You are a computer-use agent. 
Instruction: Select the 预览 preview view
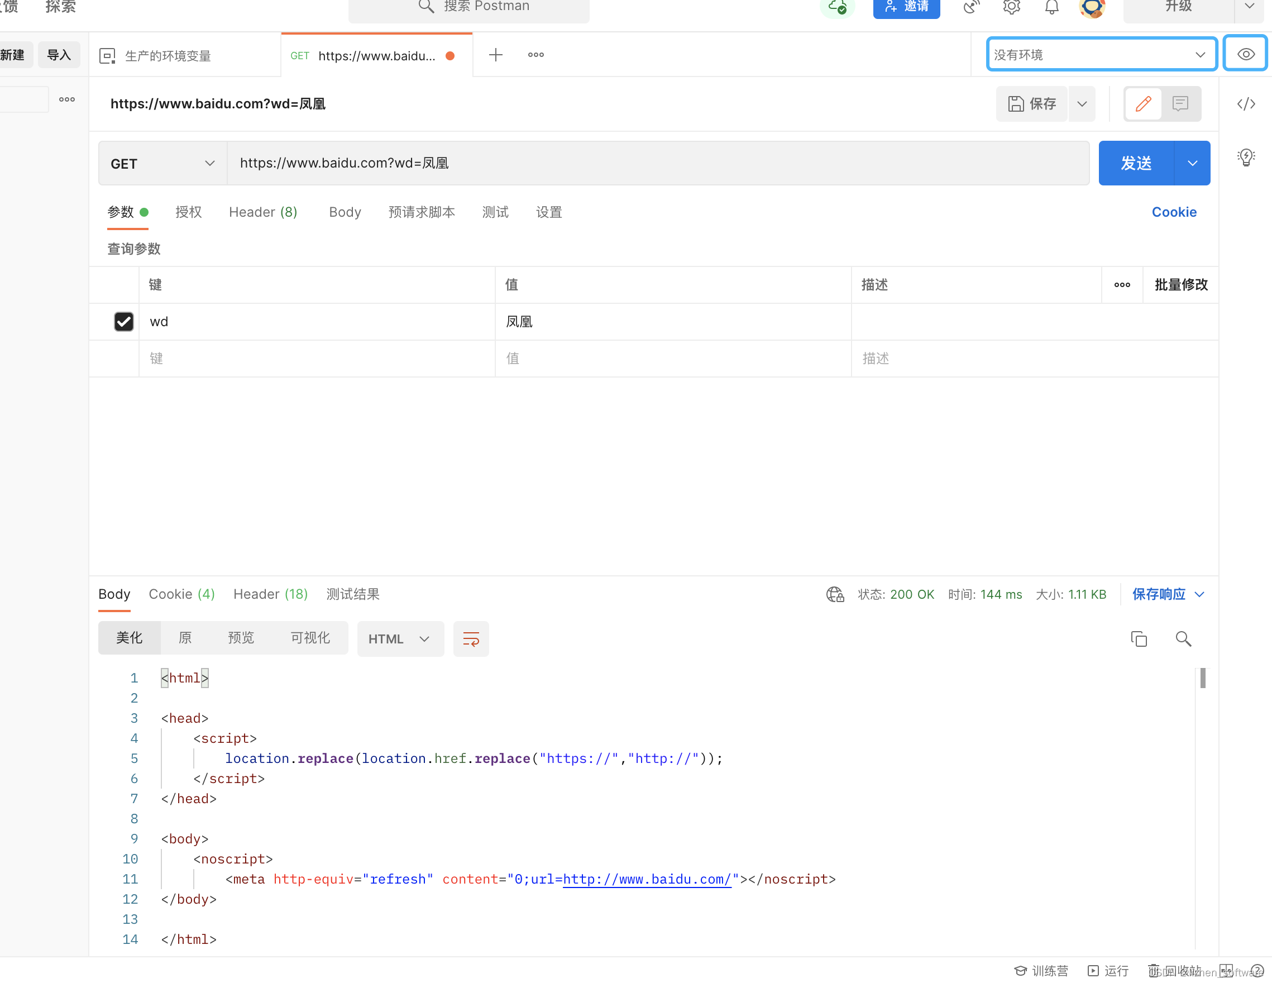click(x=241, y=637)
